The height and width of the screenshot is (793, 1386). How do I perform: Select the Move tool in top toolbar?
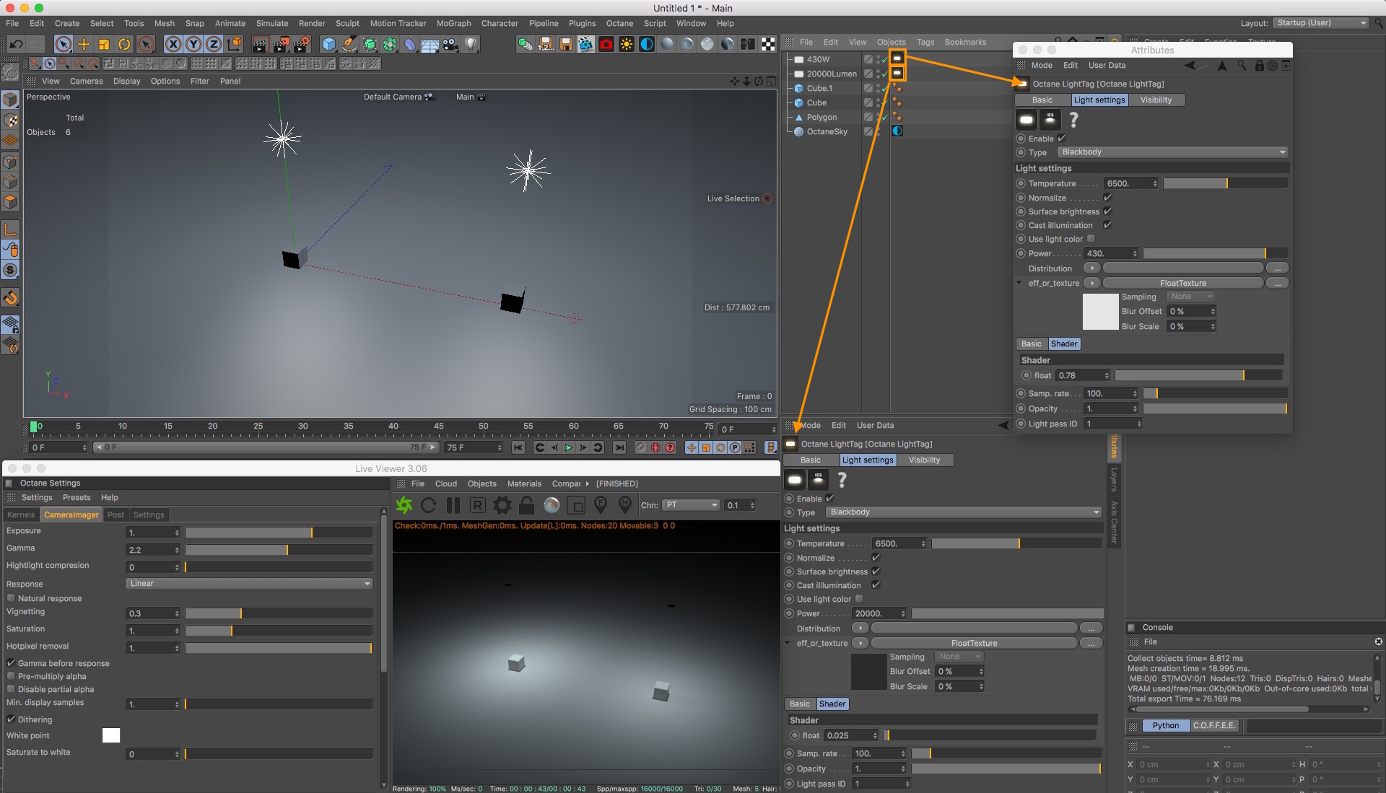point(84,44)
